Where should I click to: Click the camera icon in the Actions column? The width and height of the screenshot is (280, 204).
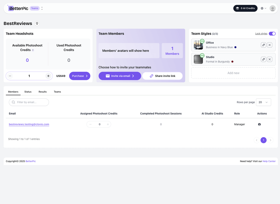pos(259,124)
